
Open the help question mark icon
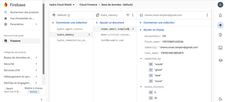click(220, 35)
